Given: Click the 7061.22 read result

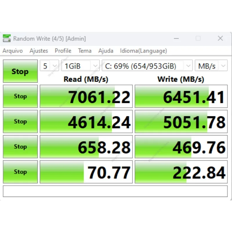Looking at the screenshot, I should tap(86, 96).
